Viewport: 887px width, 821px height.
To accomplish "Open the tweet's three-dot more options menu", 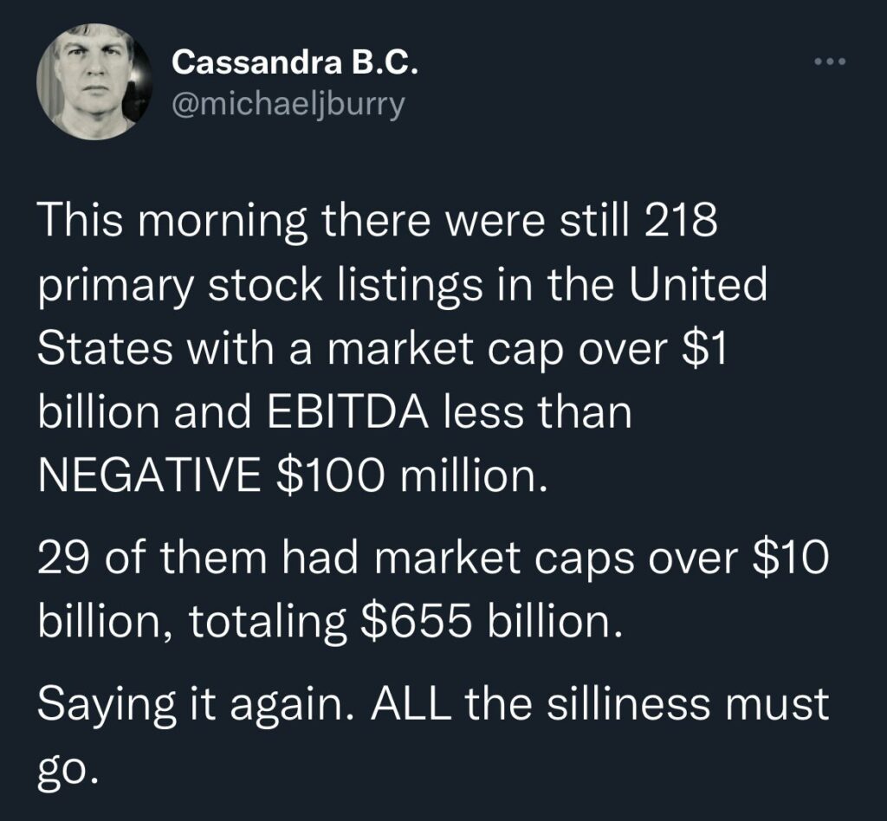I will (828, 62).
